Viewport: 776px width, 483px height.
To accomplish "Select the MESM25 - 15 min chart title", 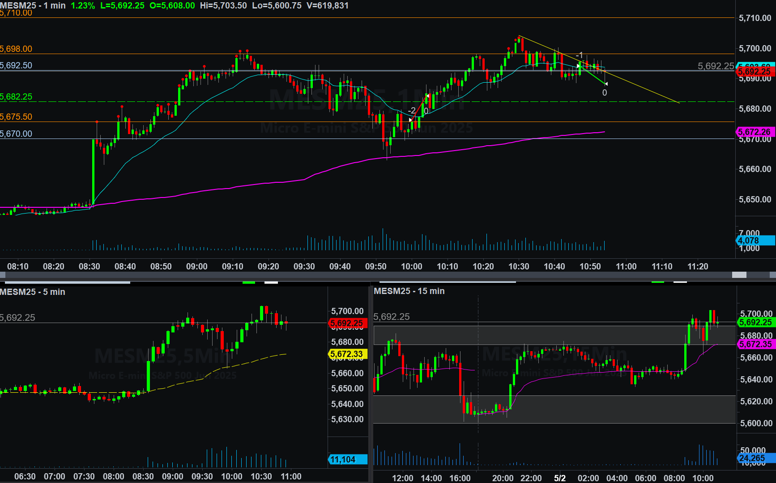I will click(x=409, y=291).
